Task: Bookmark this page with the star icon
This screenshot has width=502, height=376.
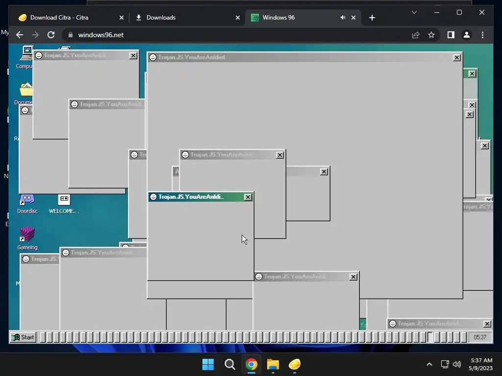Action: 431,35
